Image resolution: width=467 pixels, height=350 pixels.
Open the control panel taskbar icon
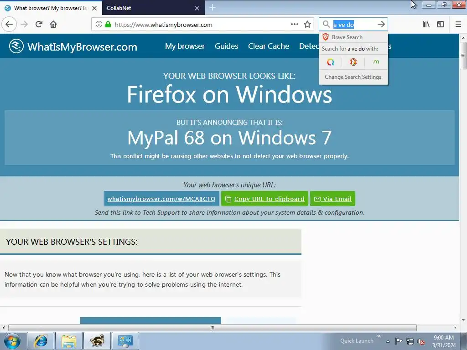point(125,341)
